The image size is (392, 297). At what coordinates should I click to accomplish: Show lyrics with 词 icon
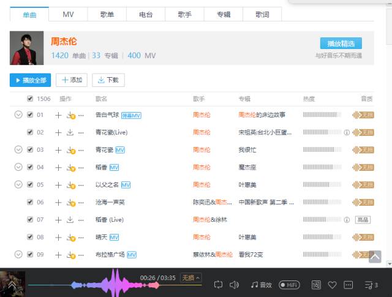click(316, 285)
